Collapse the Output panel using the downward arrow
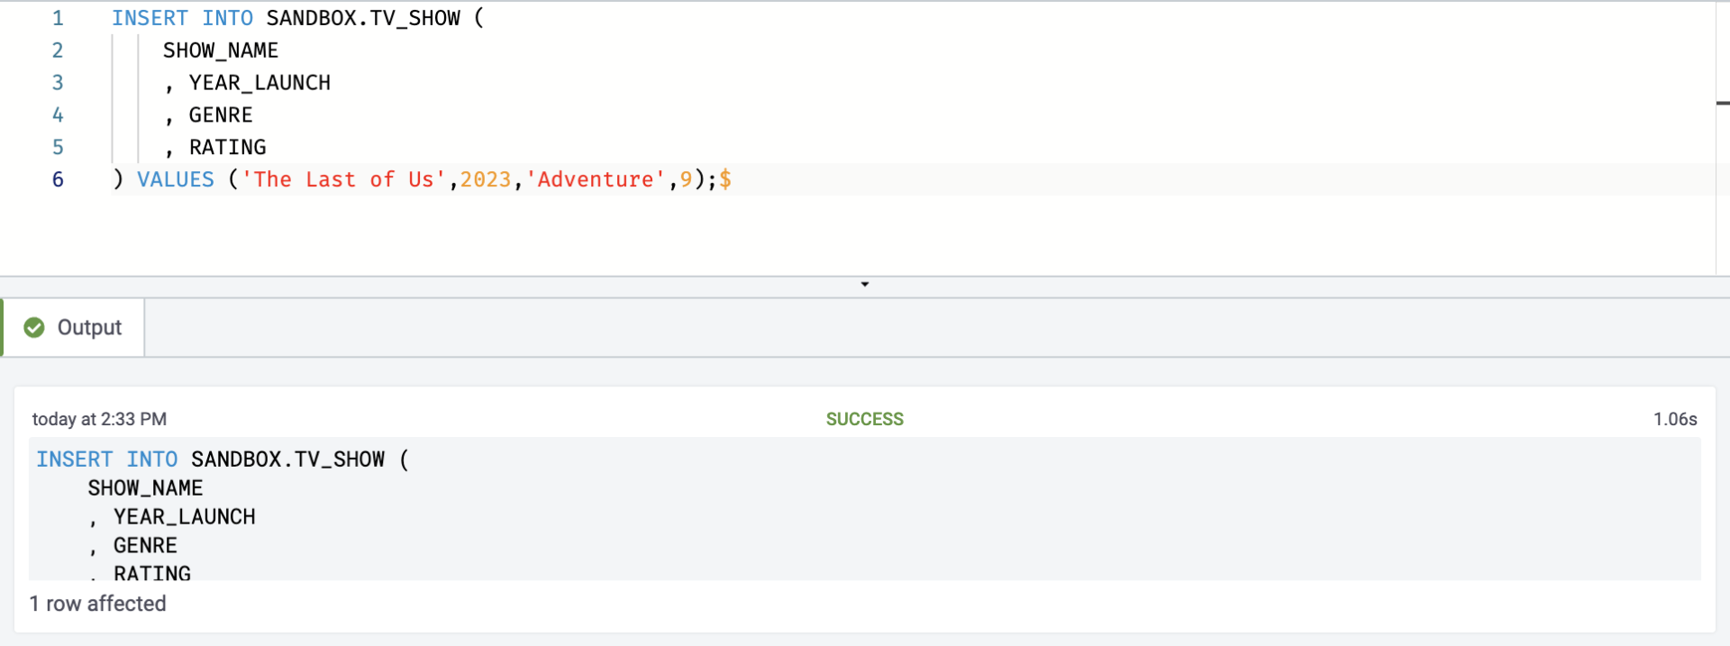Image resolution: width=1730 pixels, height=646 pixels. click(x=864, y=285)
